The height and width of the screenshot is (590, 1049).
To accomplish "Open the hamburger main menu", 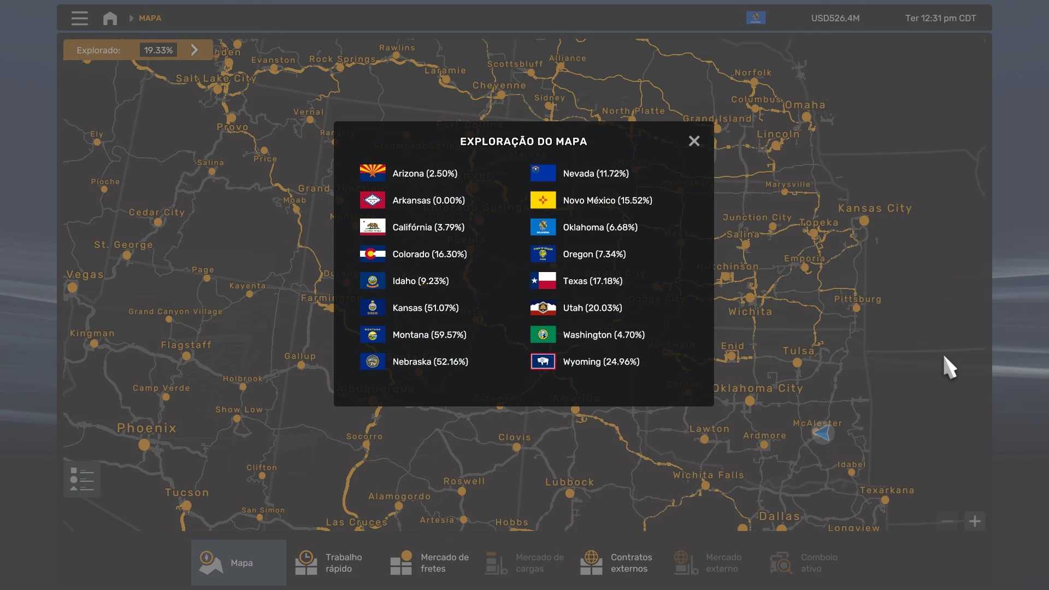I will coord(79,18).
